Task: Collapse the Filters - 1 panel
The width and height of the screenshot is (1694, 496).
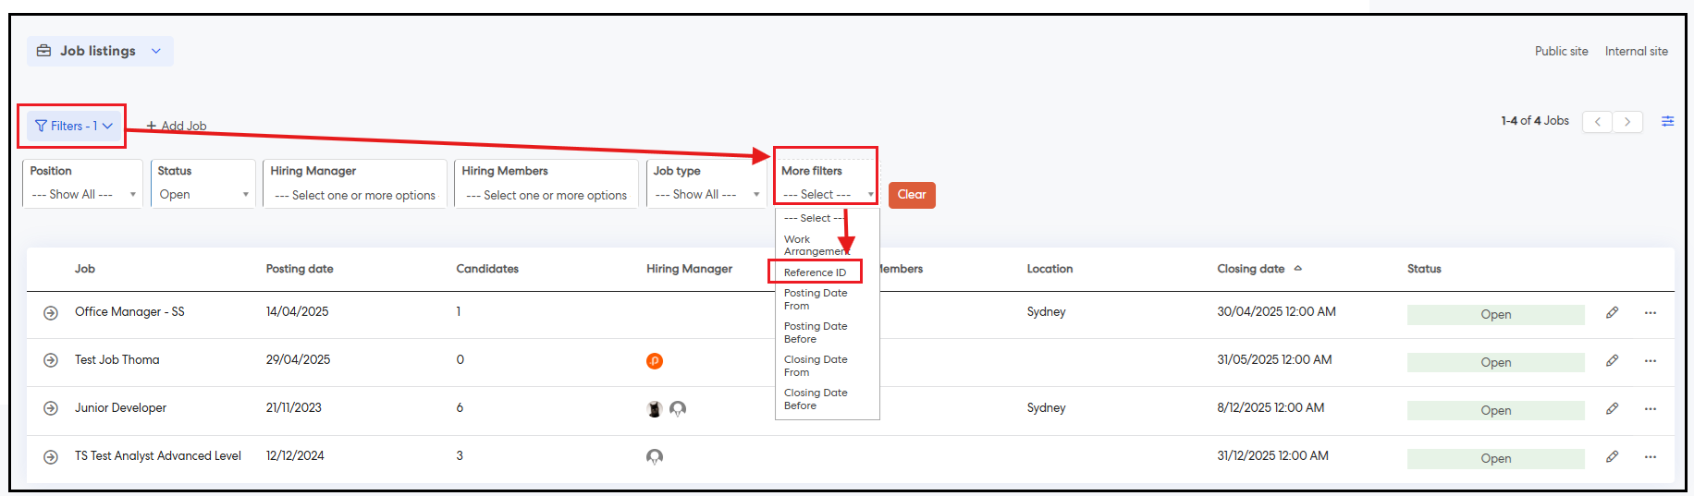Action: (74, 126)
